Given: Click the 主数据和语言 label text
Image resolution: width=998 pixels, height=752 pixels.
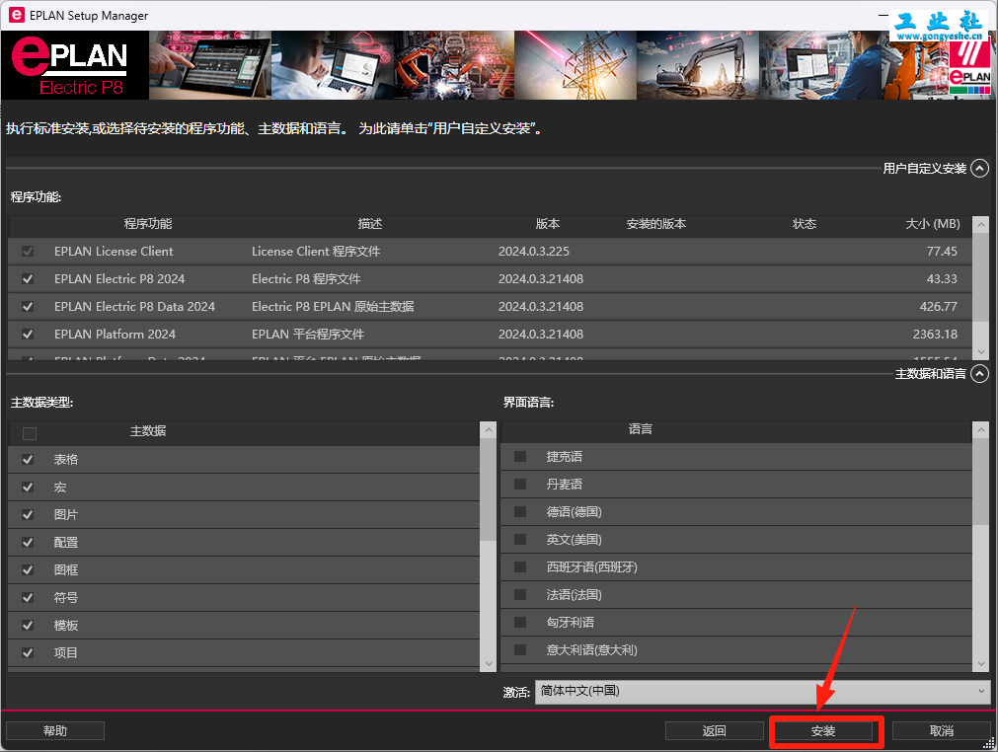Looking at the screenshot, I should tap(931, 373).
